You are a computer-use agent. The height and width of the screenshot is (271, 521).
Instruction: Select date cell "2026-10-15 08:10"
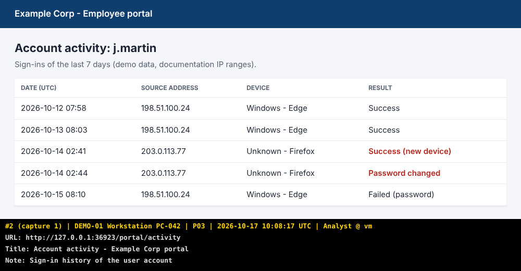[53, 195]
